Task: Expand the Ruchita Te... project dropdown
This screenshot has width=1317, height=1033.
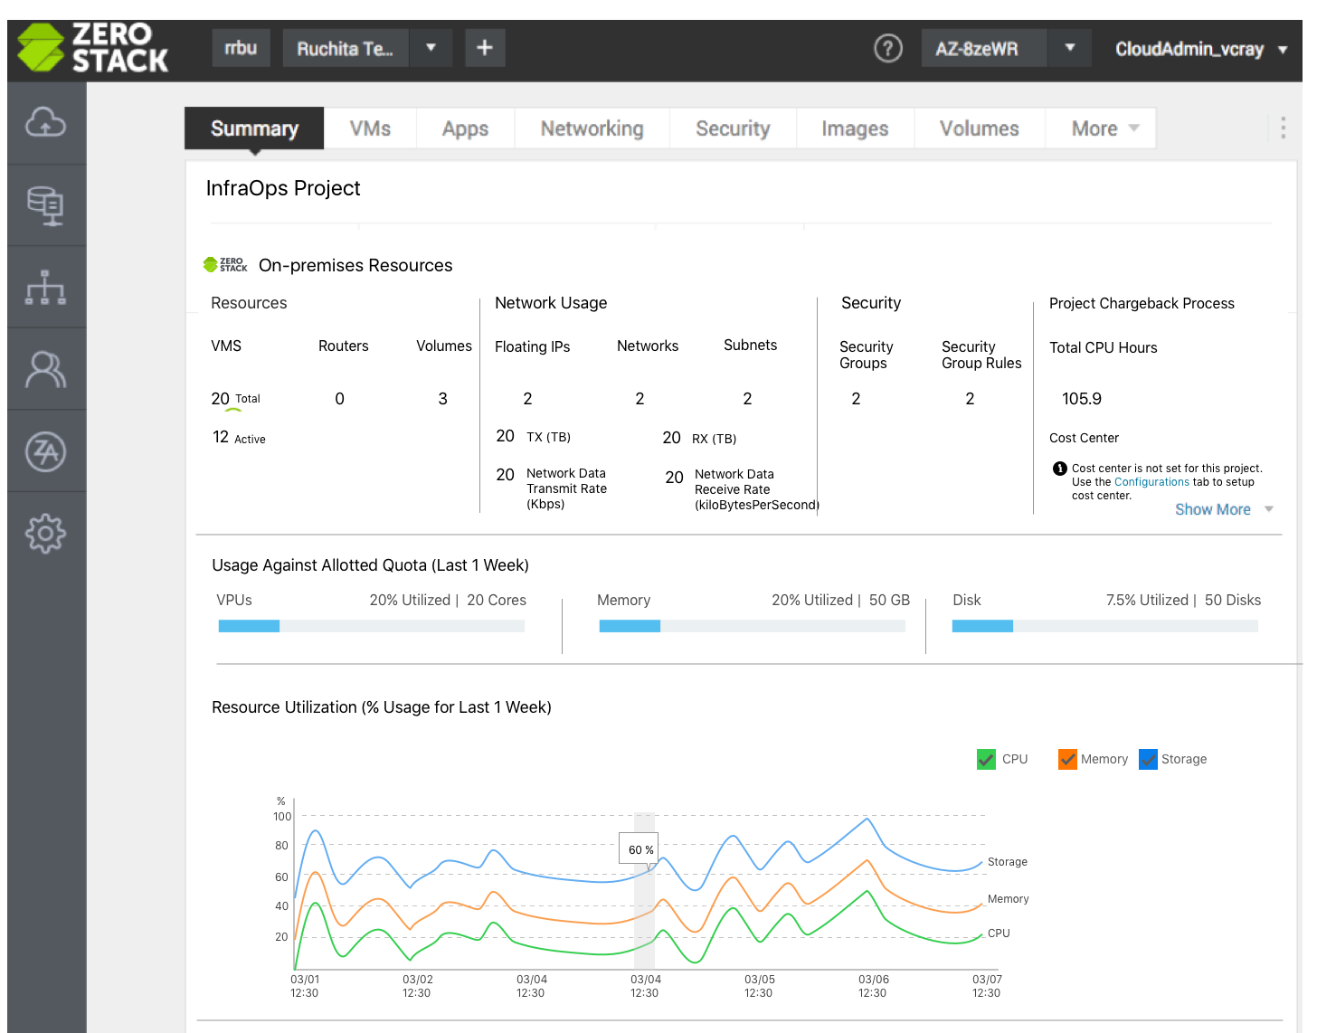Action: pos(431,47)
